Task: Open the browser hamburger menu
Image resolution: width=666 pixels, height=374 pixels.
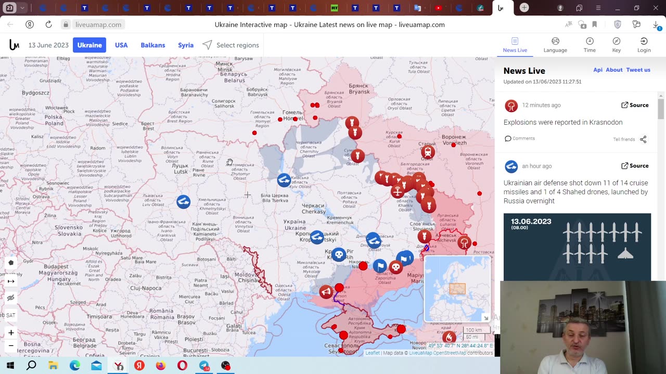Action: [x=598, y=8]
